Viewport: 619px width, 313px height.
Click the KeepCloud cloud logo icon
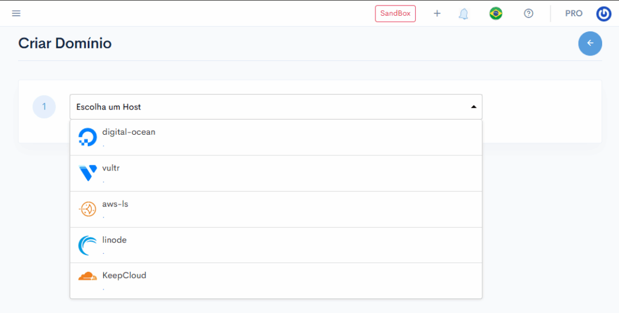[88, 276]
